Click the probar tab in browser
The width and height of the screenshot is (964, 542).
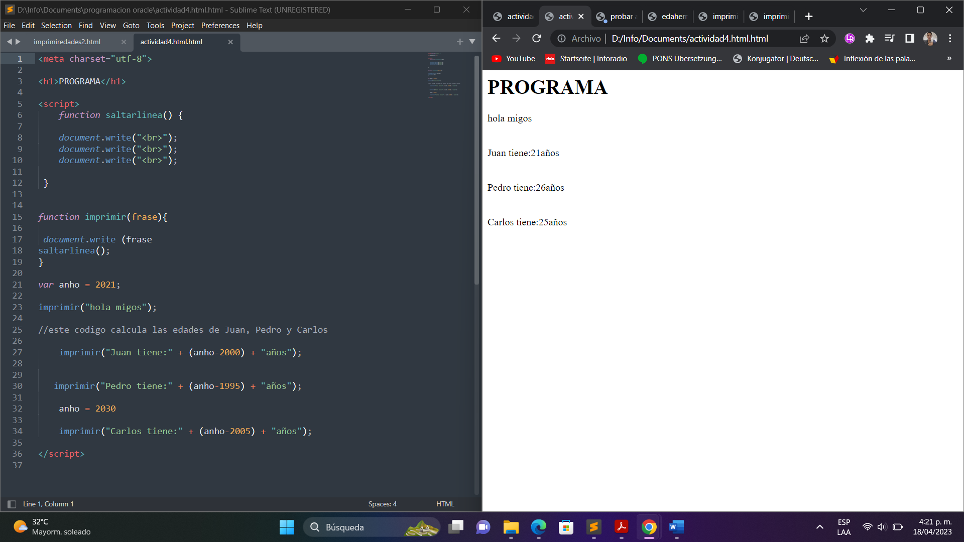(616, 16)
